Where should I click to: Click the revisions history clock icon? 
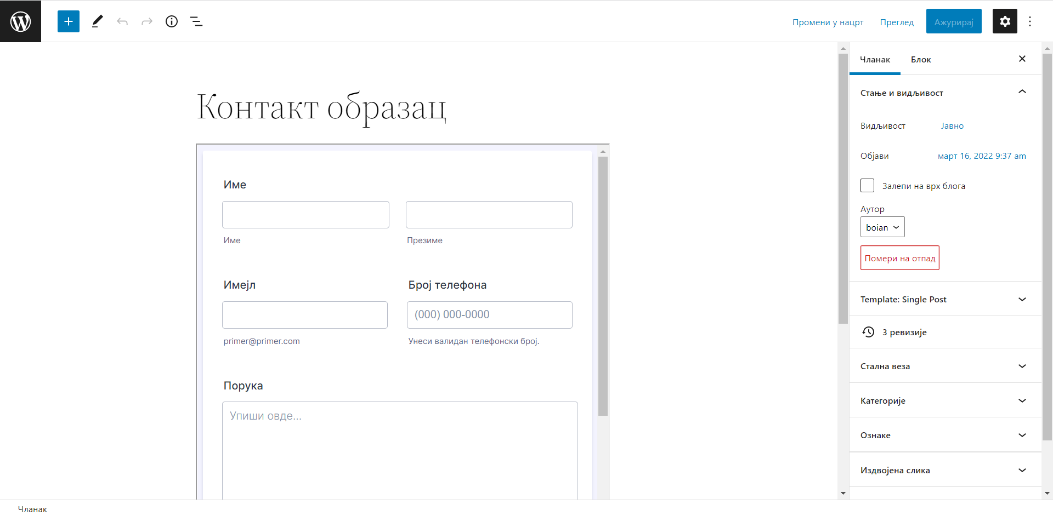[x=868, y=332]
